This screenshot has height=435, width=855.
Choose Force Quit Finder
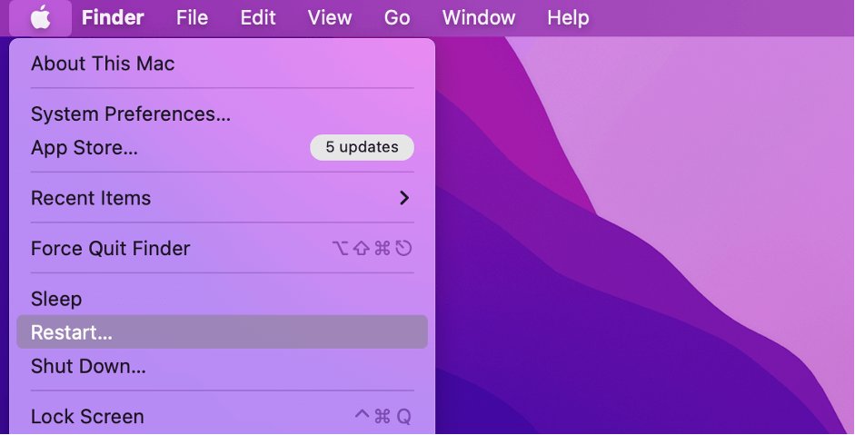click(x=110, y=248)
